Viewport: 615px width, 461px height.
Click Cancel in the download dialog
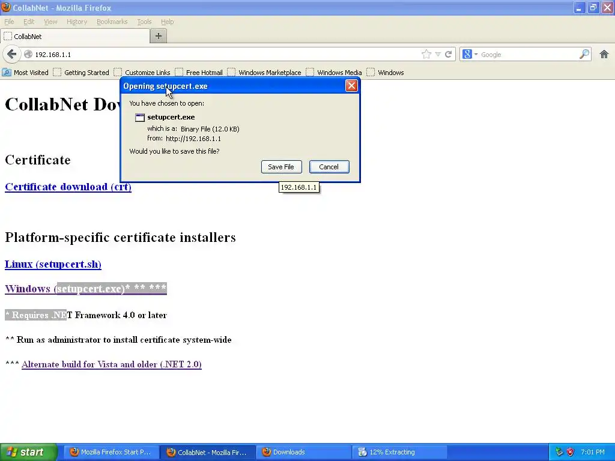tap(329, 167)
